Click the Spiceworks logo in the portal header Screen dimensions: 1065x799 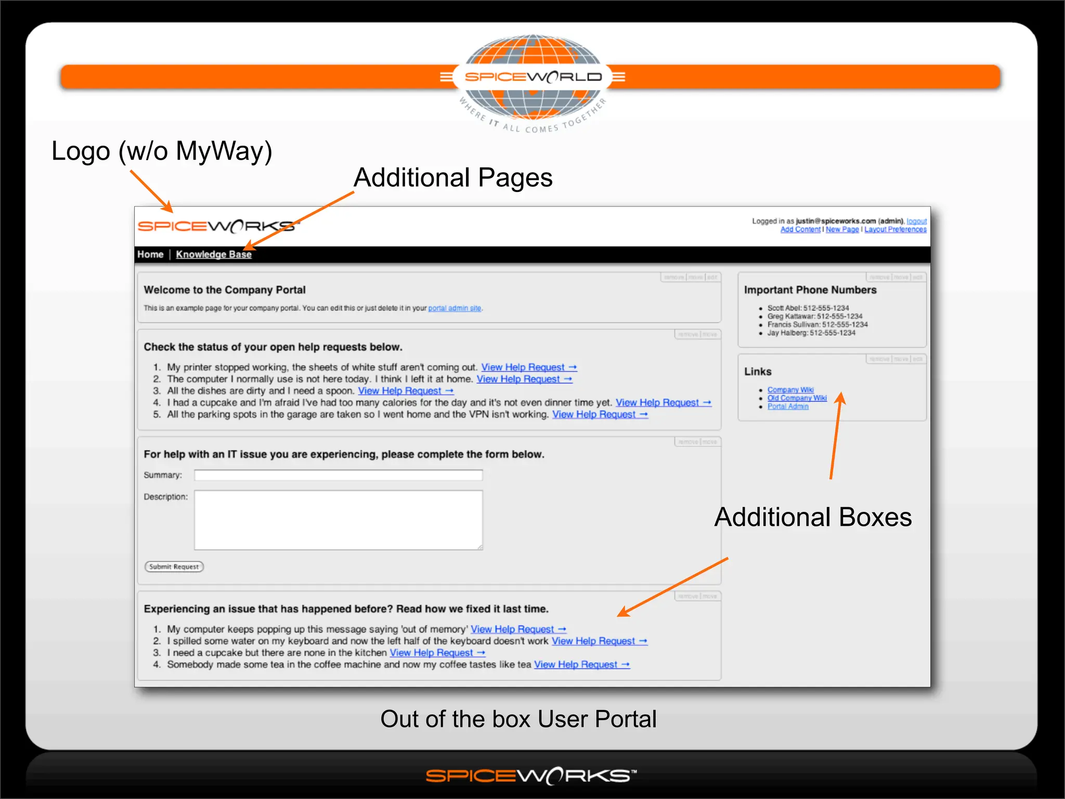point(218,226)
